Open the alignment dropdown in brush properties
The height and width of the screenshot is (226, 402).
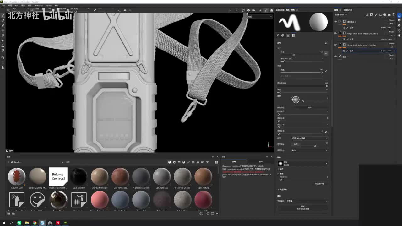point(309,138)
